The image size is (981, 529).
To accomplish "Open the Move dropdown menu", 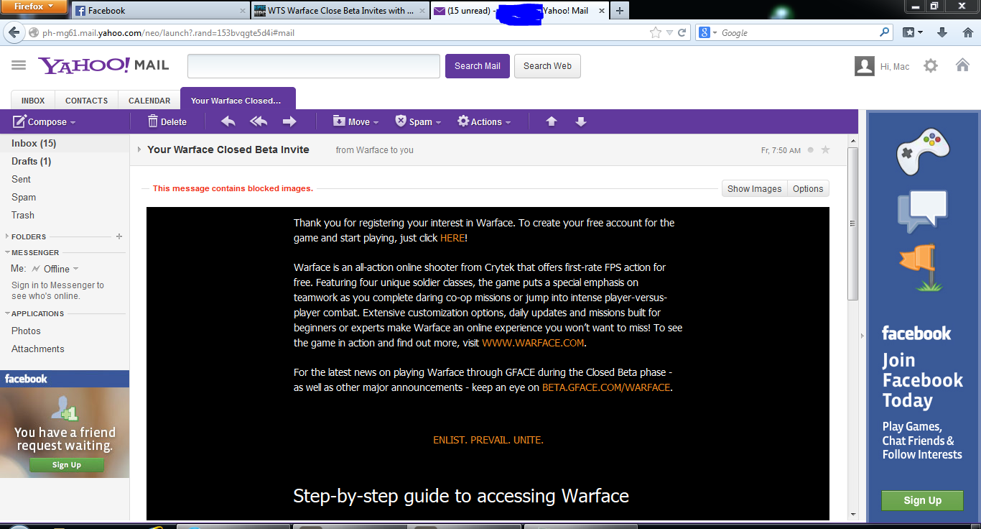I will point(355,121).
